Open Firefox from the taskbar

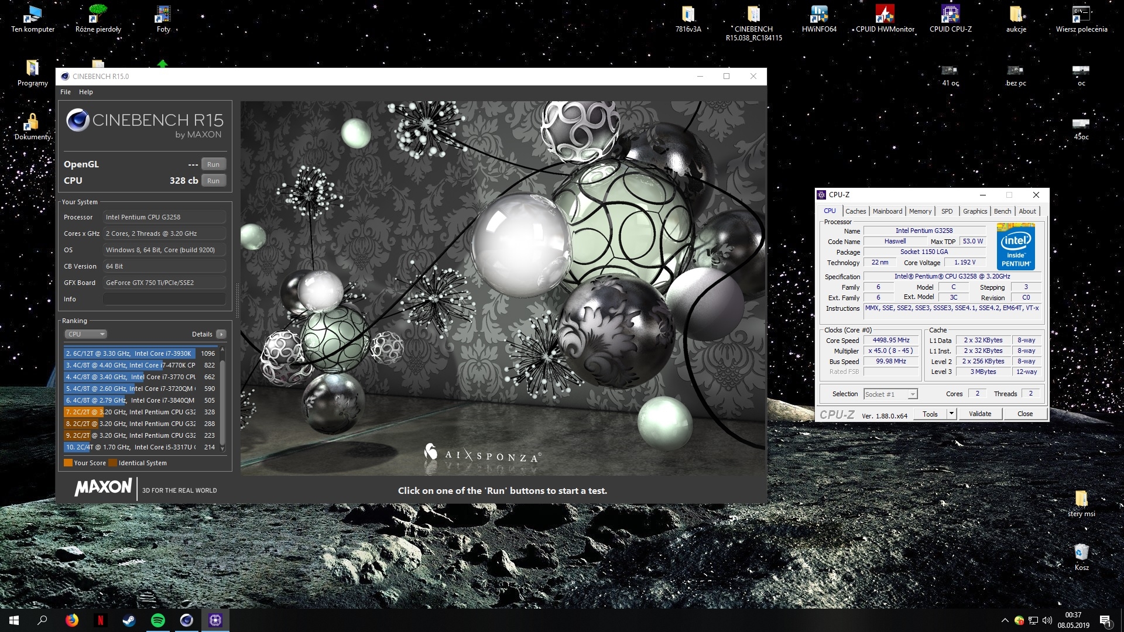click(x=72, y=620)
